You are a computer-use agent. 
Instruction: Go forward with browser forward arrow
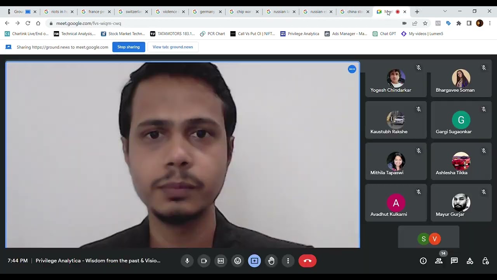pyautogui.click(x=17, y=23)
